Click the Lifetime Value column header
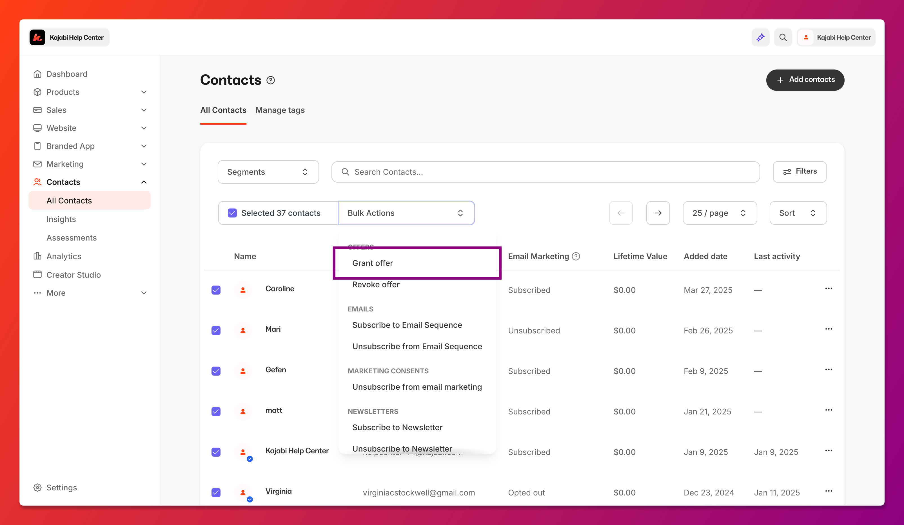The height and width of the screenshot is (525, 904). click(x=640, y=256)
